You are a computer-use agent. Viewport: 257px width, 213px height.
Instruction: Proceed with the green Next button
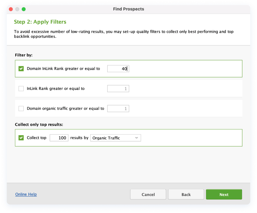(224, 194)
